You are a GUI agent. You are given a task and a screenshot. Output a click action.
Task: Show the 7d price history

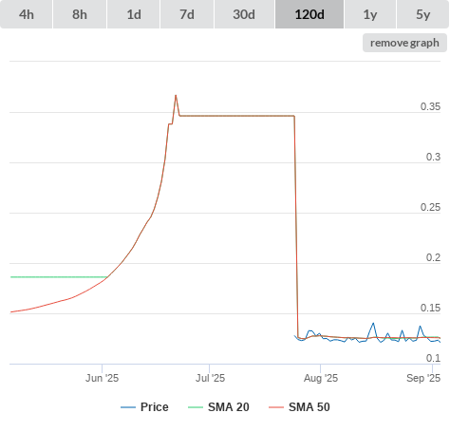click(x=187, y=14)
